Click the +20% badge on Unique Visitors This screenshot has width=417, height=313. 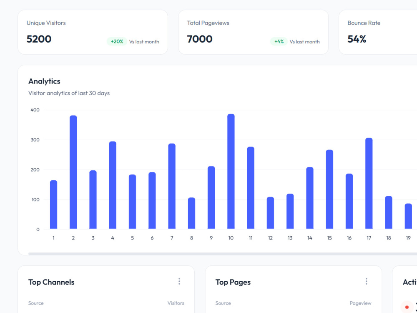point(117,41)
